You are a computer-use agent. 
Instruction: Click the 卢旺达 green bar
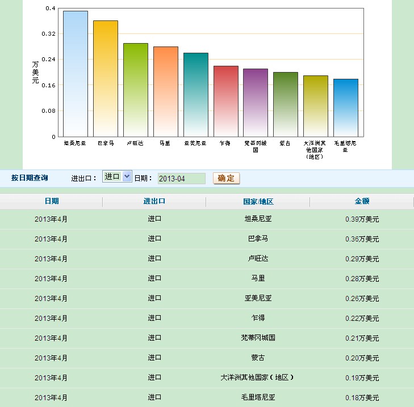[136, 90]
